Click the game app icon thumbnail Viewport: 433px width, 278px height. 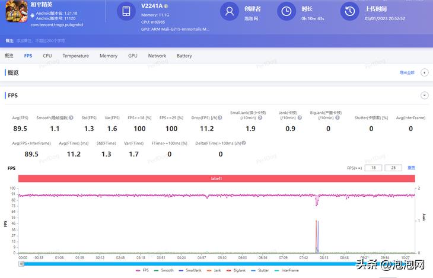coord(17,11)
